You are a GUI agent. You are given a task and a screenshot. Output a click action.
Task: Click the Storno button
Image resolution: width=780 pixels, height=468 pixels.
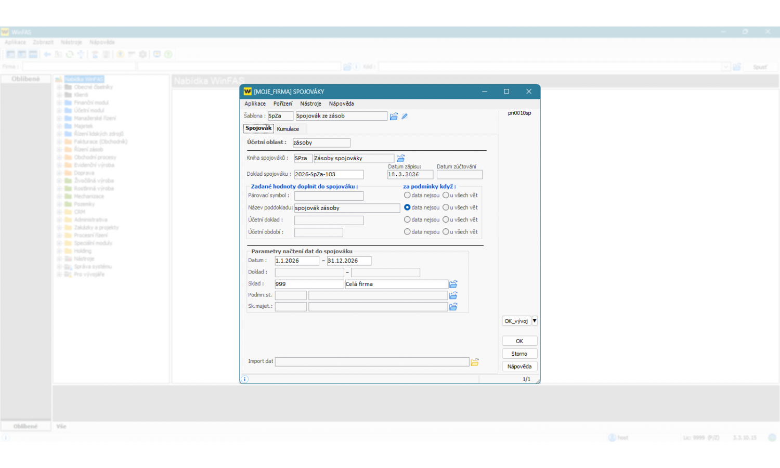[x=519, y=354]
